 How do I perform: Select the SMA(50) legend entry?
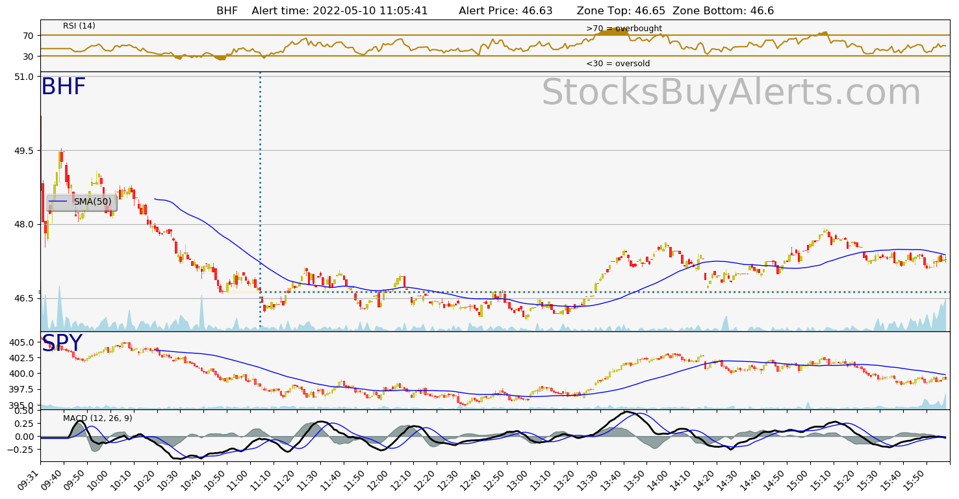[82, 202]
